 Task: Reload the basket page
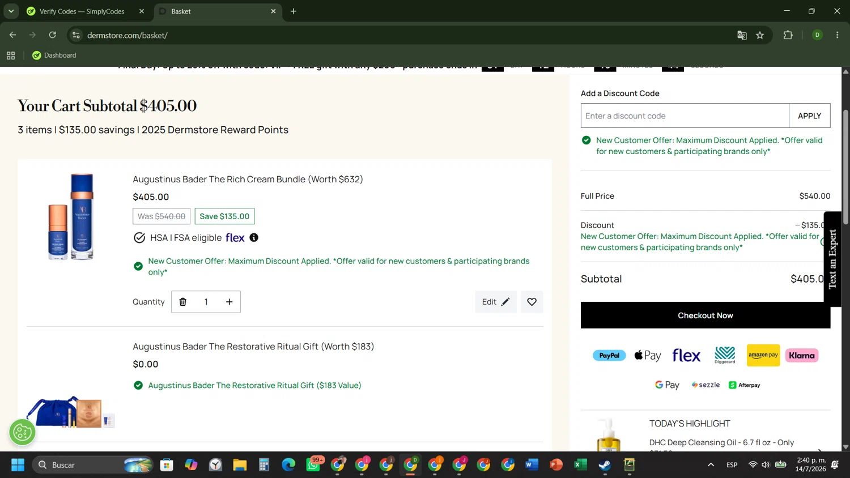(53, 35)
